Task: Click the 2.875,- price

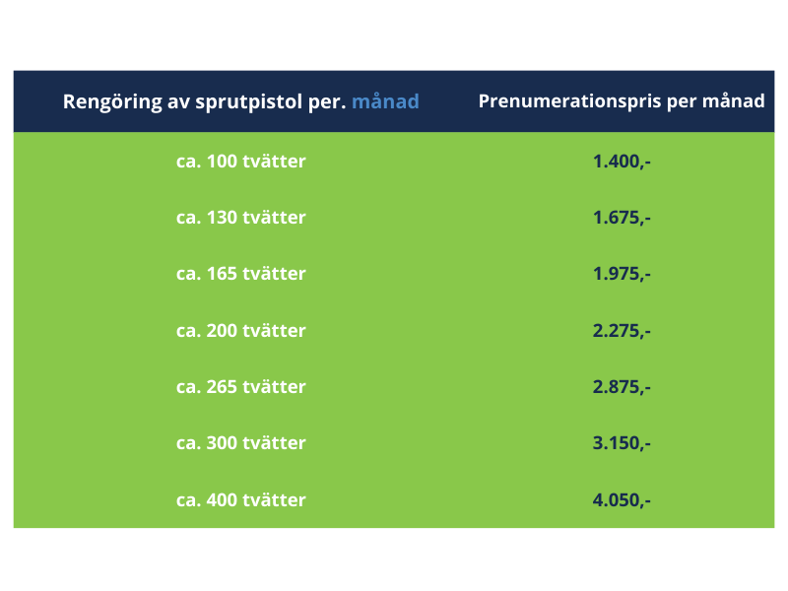Action: click(x=622, y=387)
